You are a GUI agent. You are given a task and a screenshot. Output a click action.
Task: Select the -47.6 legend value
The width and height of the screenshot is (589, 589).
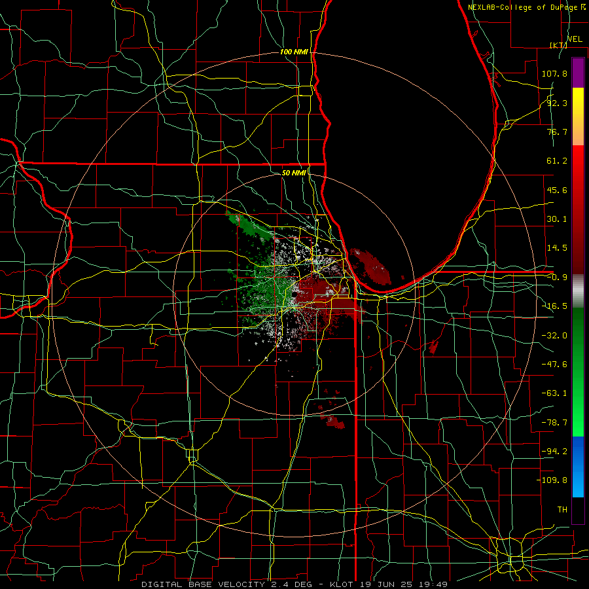pyautogui.click(x=554, y=365)
